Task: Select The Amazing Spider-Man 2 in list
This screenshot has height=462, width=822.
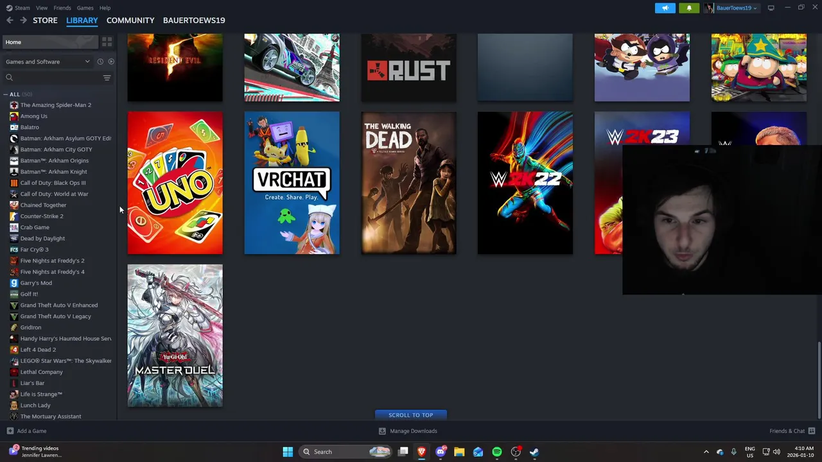Action: [x=55, y=105]
